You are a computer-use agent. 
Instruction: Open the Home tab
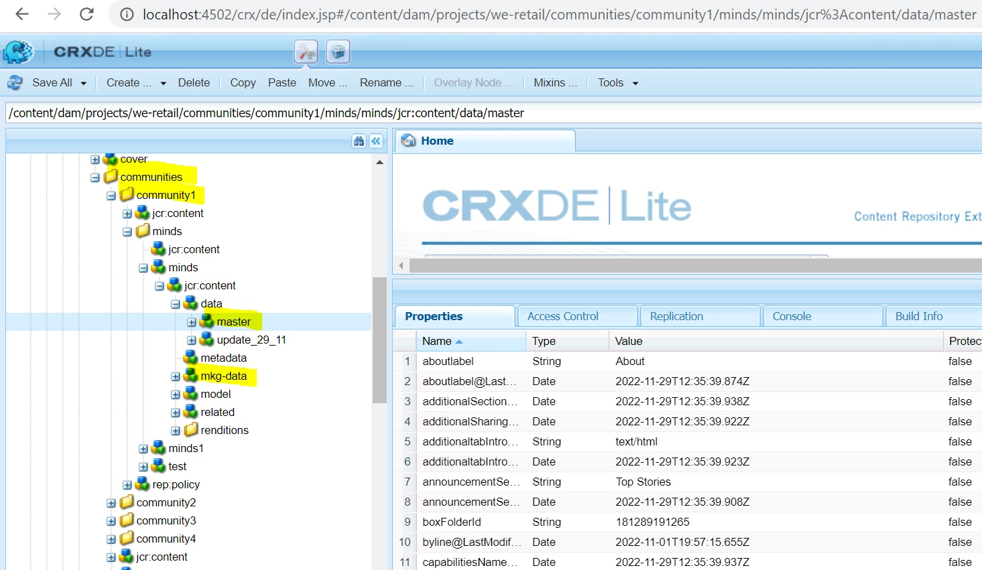(x=485, y=141)
